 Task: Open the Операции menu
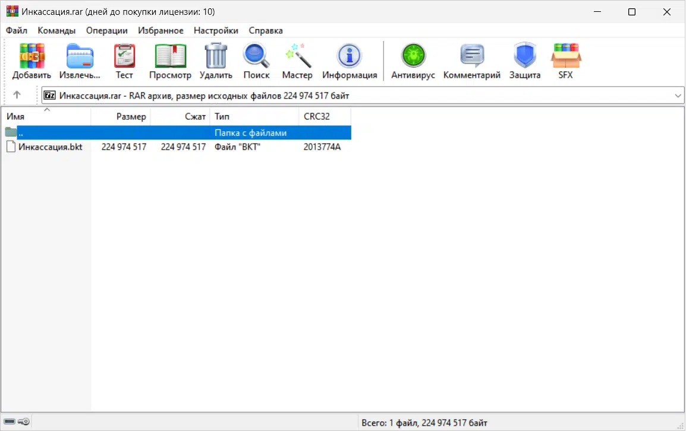pyautogui.click(x=107, y=31)
